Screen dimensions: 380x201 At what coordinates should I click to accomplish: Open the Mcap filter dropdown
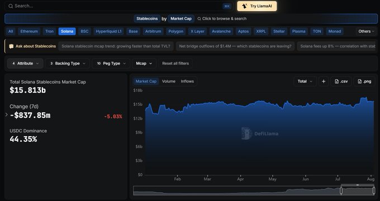click(x=144, y=64)
